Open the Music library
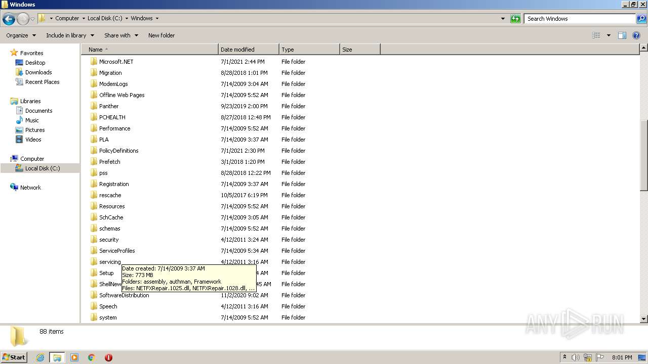Viewport: 648px width, 364px height. pos(32,120)
